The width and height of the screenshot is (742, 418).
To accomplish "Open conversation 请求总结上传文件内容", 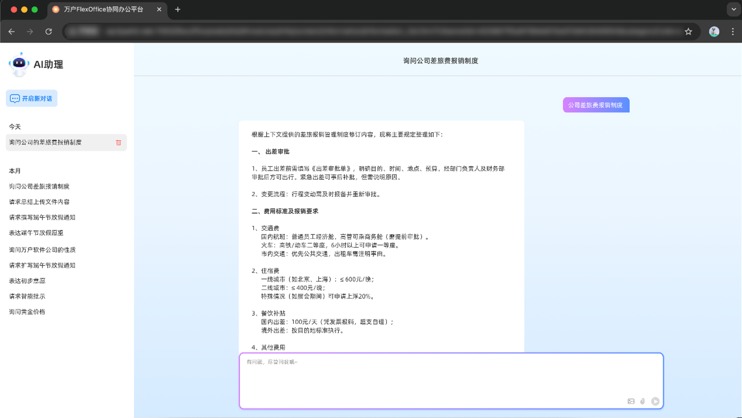I will point(39,202).
